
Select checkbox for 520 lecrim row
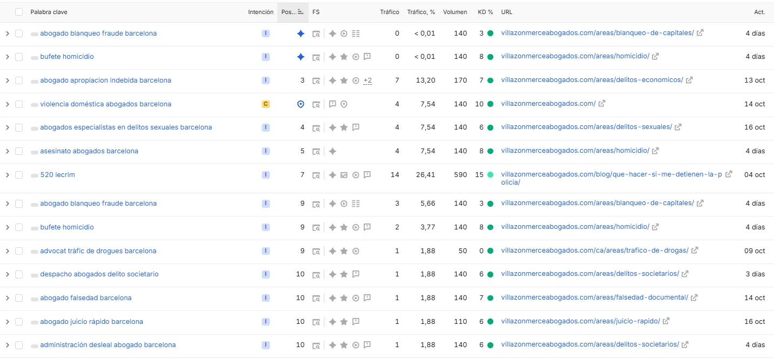coord(19,175)
